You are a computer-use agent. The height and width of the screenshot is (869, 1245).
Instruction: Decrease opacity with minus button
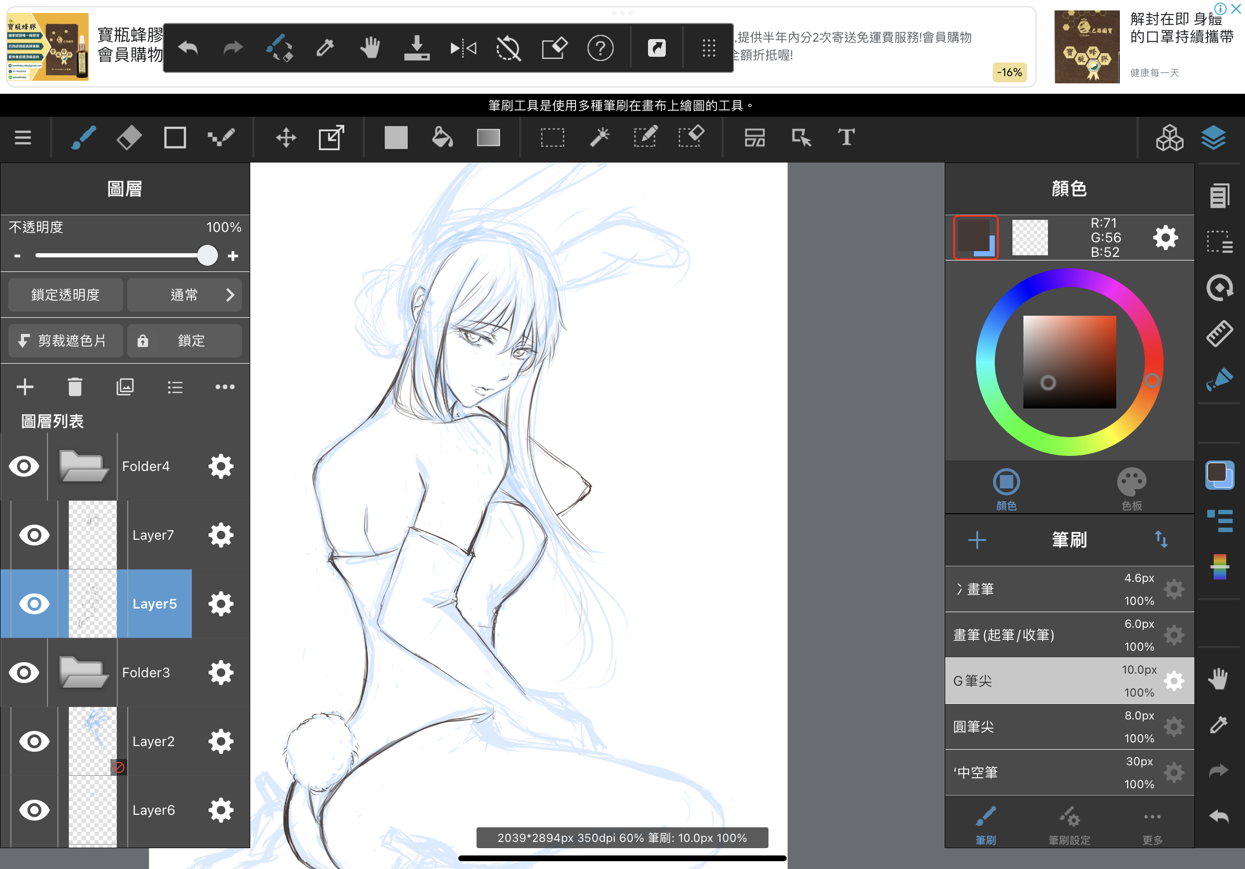pyautogui.click(x=17, y=256)
